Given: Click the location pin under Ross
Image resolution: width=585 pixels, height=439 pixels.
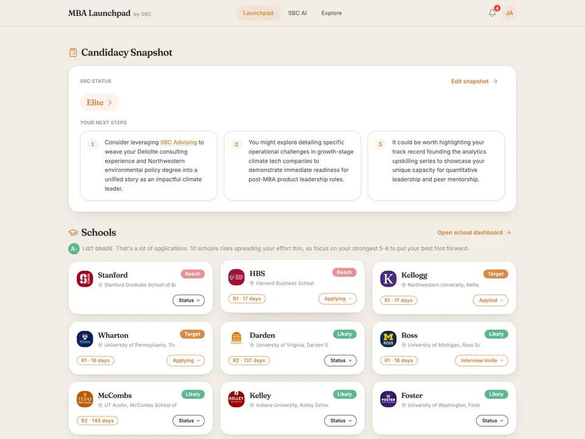Looking at the screenshot, I should tap(403, 345).
